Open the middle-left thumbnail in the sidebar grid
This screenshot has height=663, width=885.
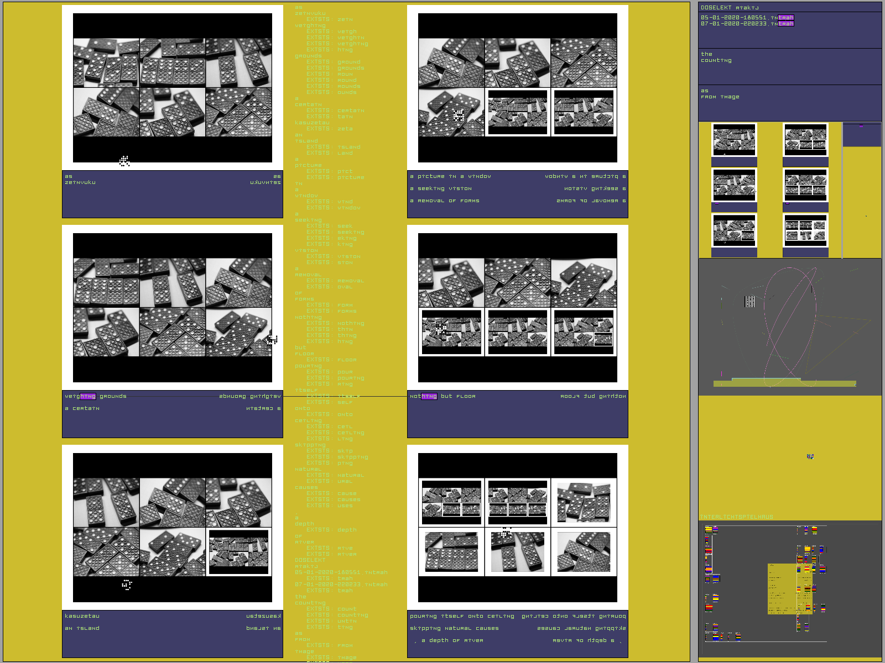pyautogui.click(x=734, y=185)
